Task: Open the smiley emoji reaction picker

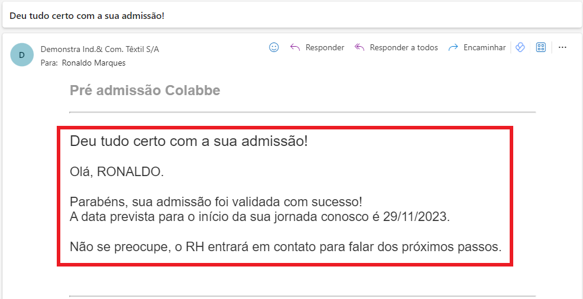Action: (274, 47)
